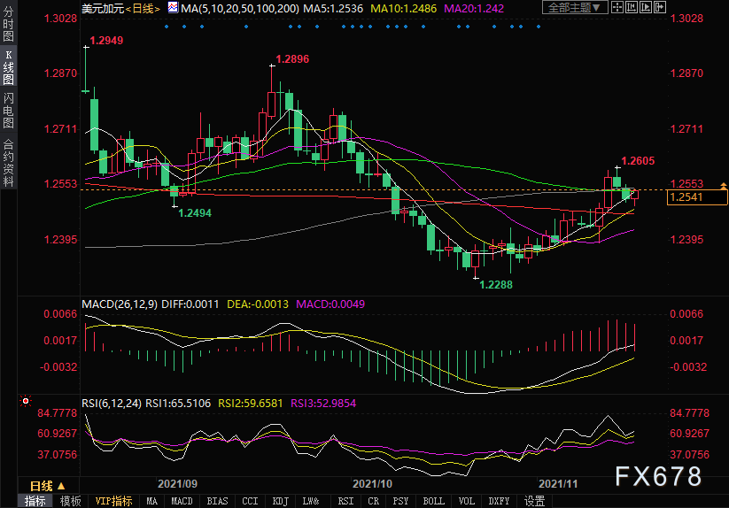Switch to 分时图 time-share view
729x508 pixels.
pyautogui.click(x=8, y=30)
